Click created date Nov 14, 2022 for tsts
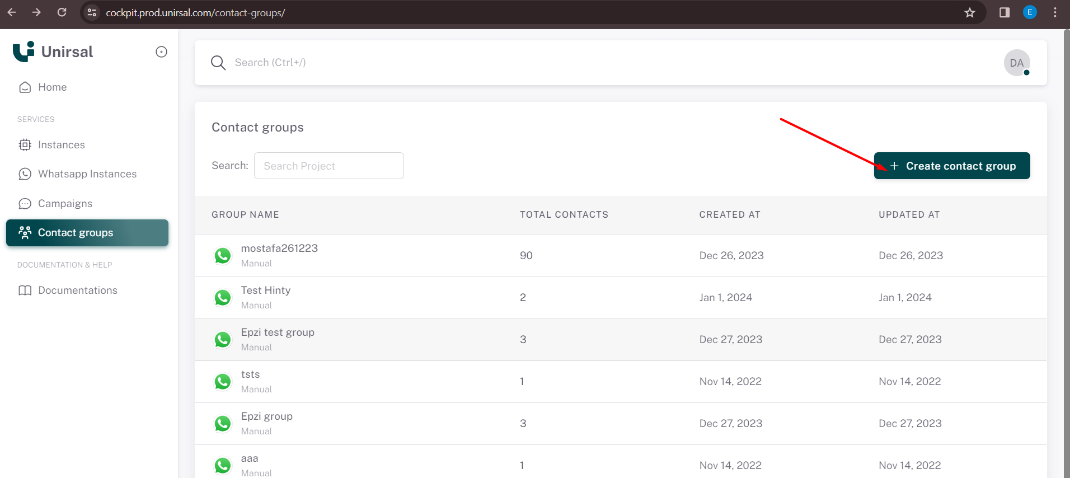This screenshot has width=1070, height=478. click(730, 382)
